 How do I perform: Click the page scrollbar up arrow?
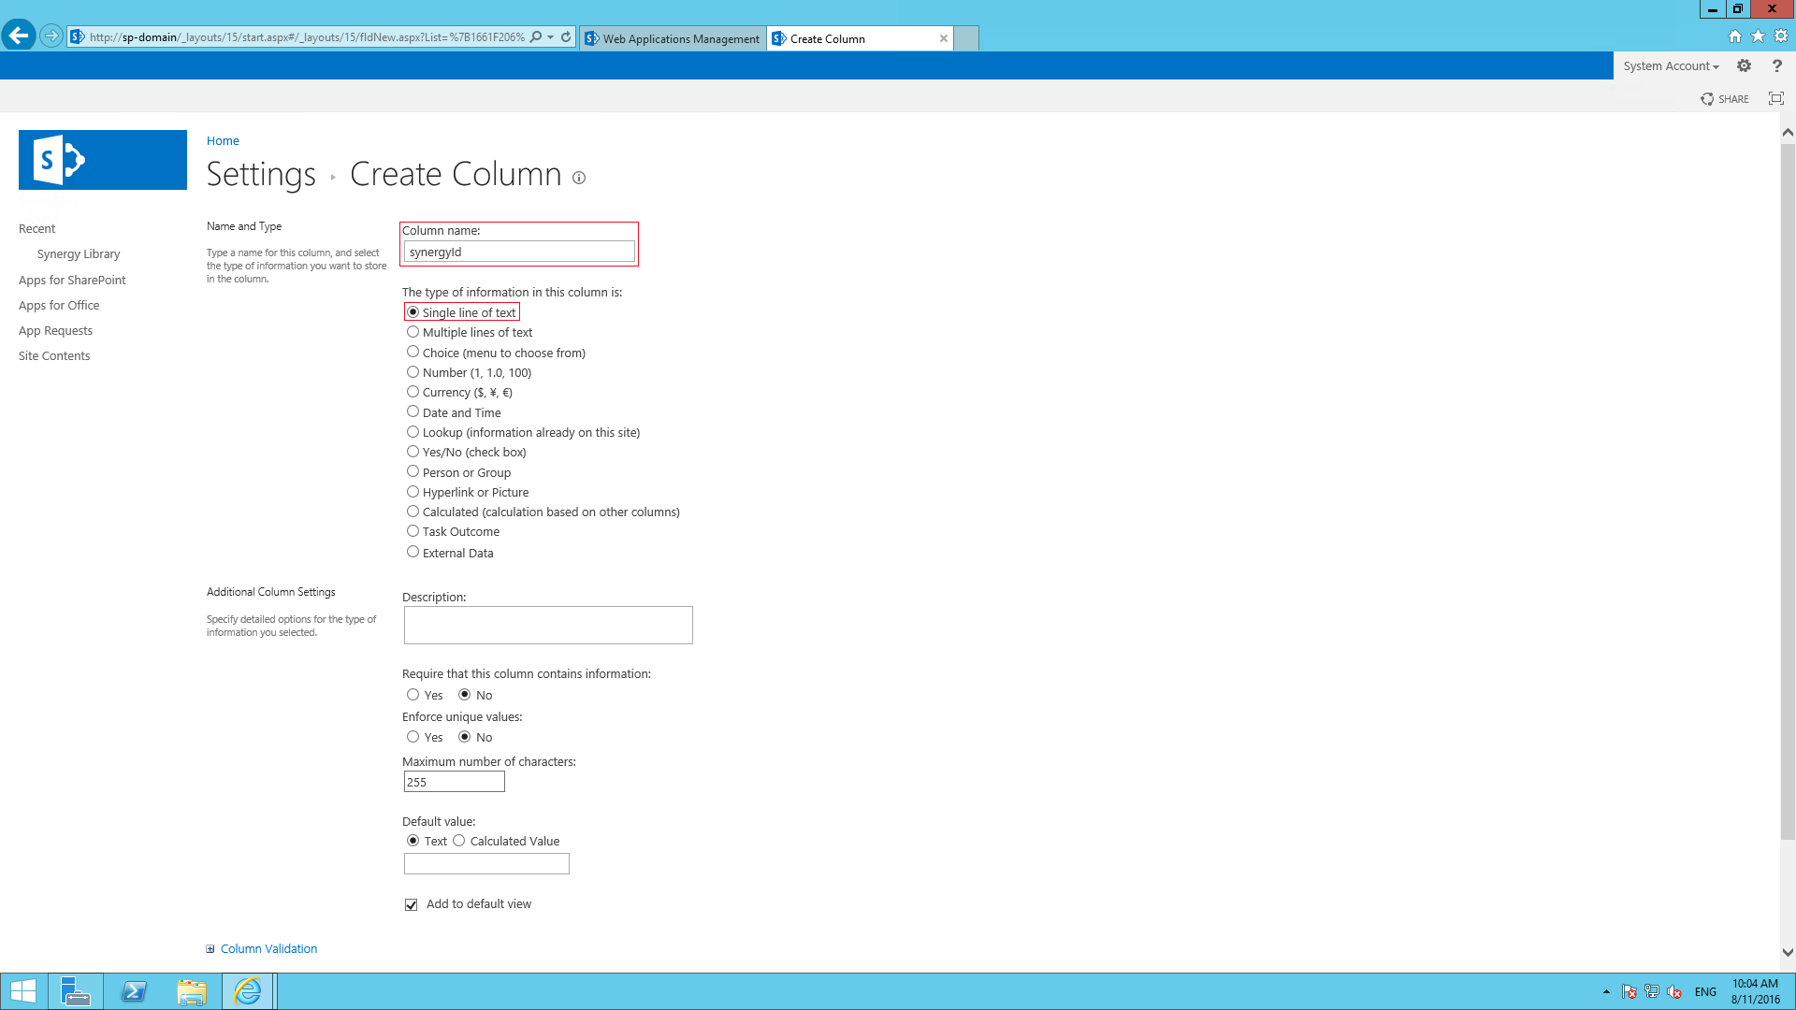1788,132
